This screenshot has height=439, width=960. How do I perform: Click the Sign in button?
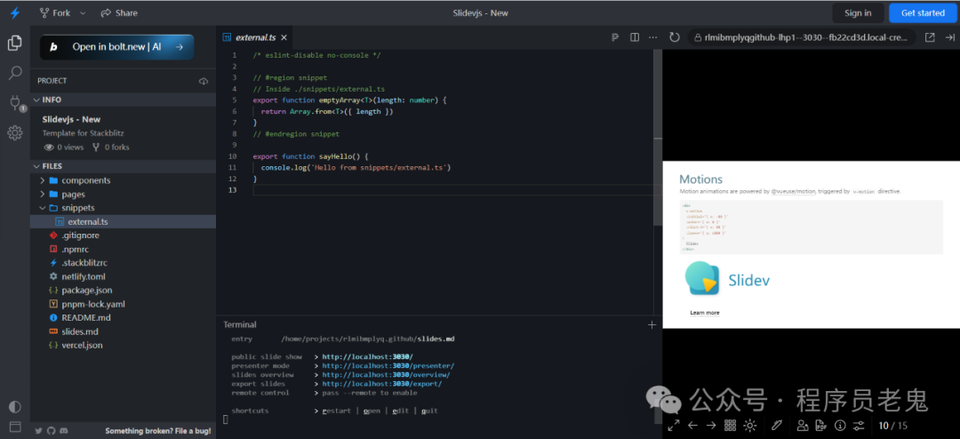(x=858, y=12)
